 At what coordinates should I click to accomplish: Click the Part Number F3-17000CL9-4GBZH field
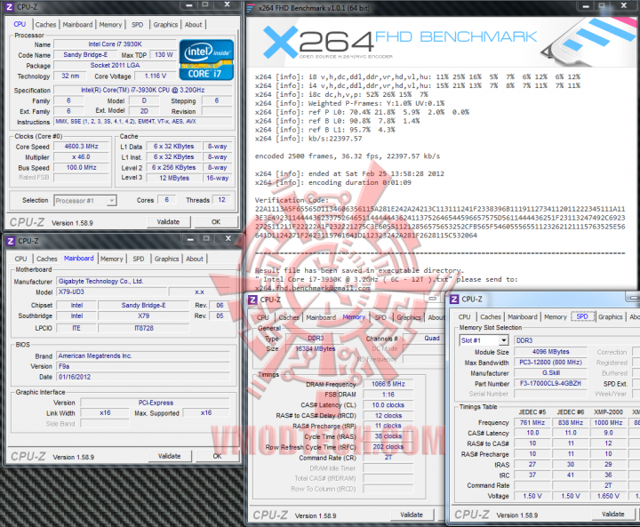[x=550, y=383]
